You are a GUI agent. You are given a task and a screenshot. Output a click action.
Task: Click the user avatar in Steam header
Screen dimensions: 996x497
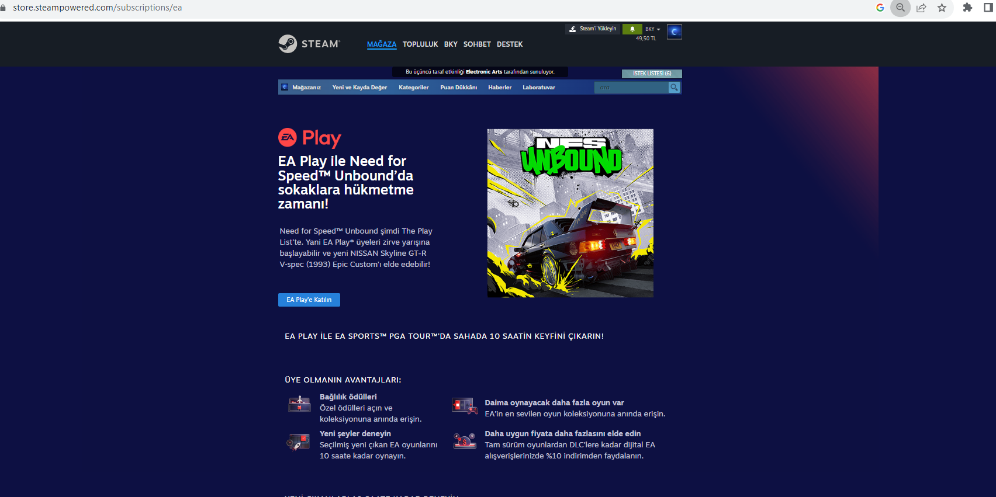pyautogui.click(x=675, y=32)
